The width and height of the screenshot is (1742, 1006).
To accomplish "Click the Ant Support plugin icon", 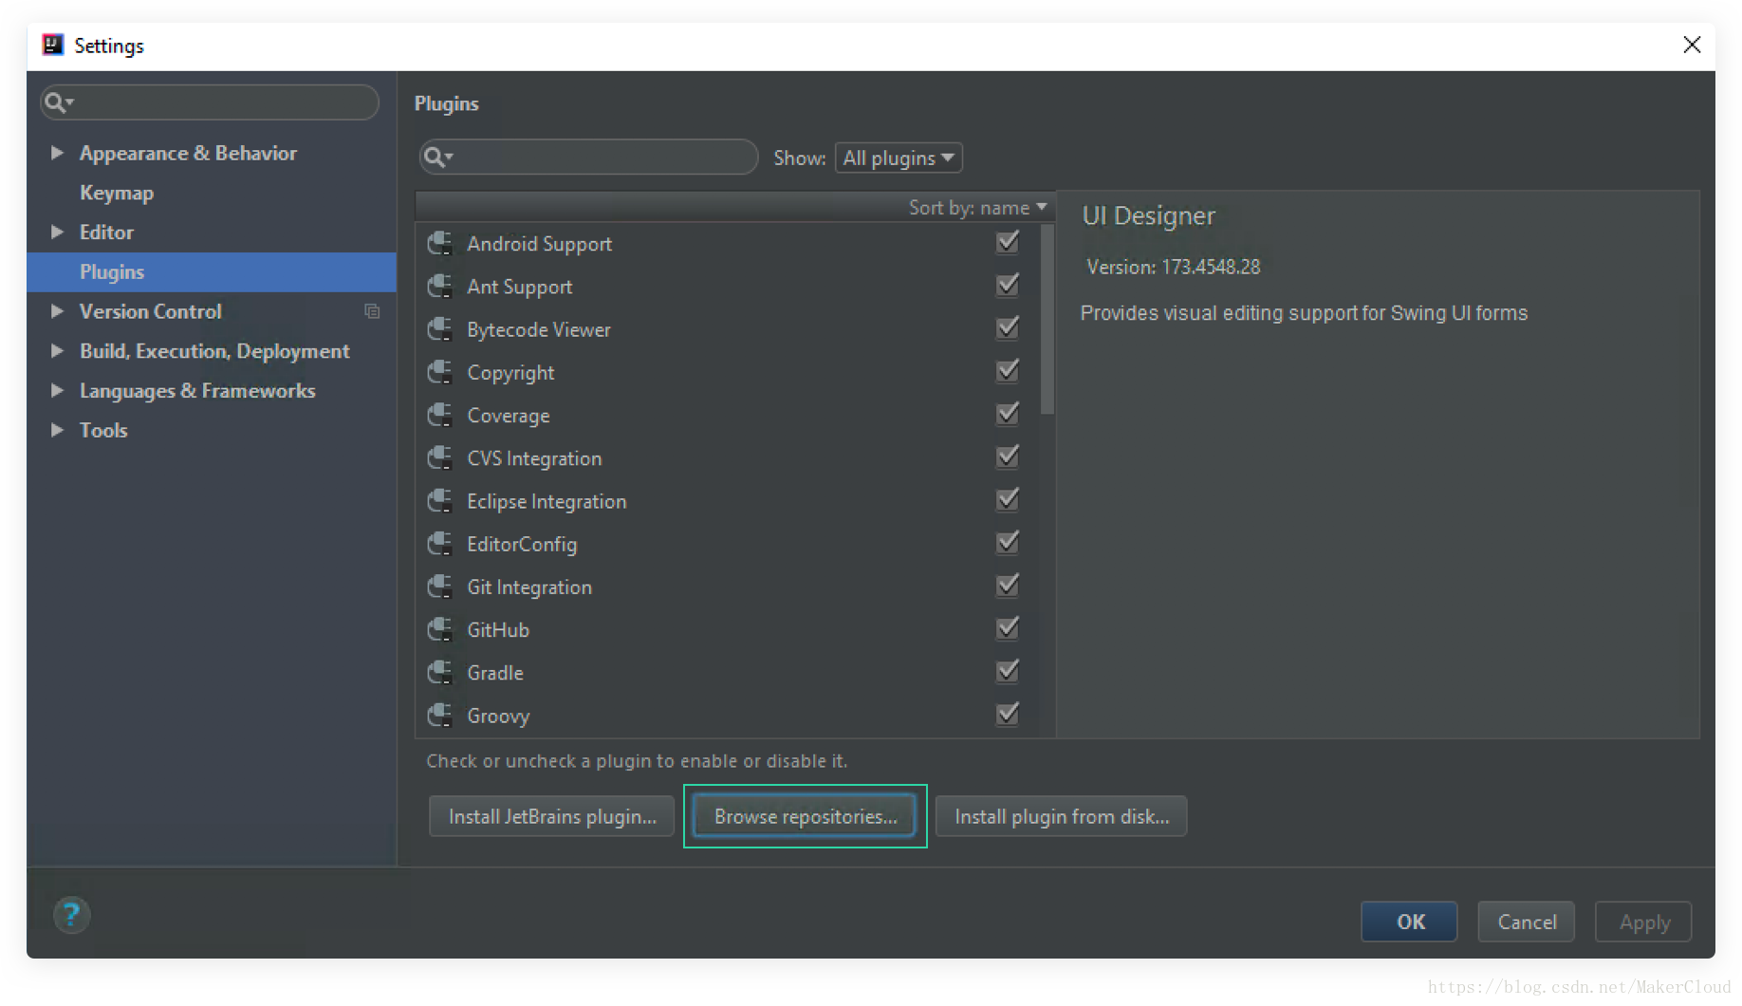I will (x=439, y=287).
